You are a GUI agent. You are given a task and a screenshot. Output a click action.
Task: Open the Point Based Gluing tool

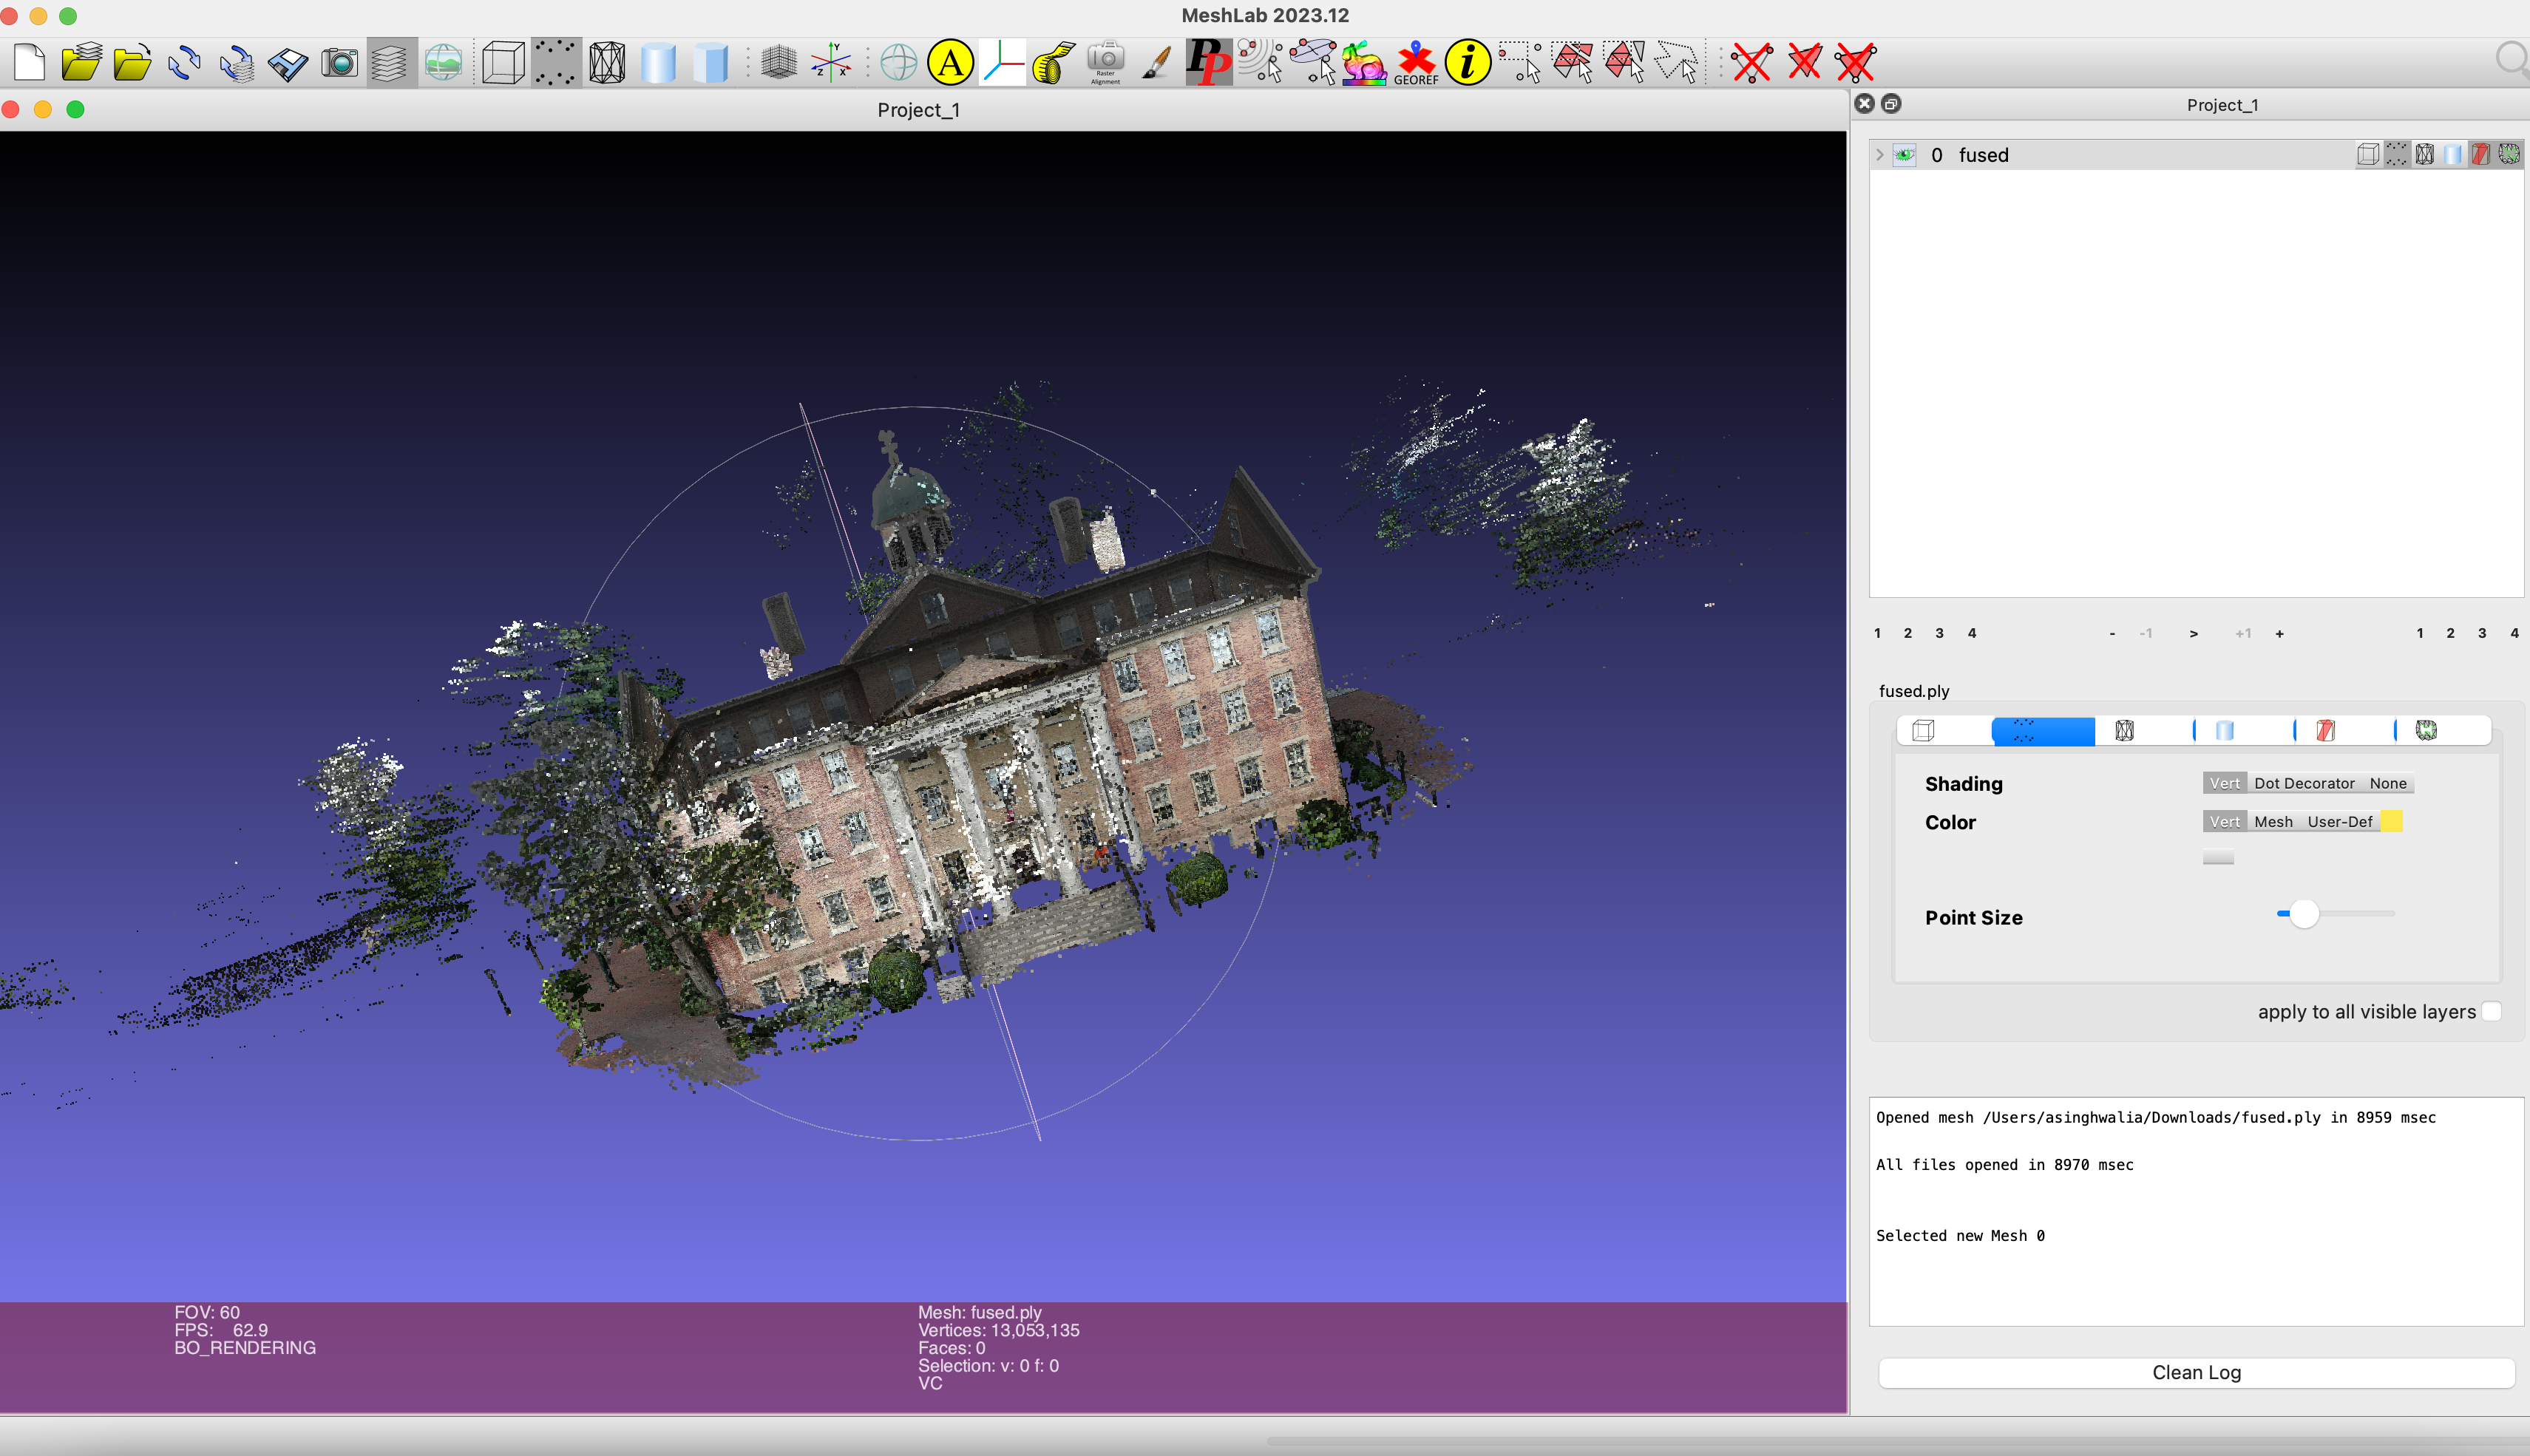click(1262, 62)
